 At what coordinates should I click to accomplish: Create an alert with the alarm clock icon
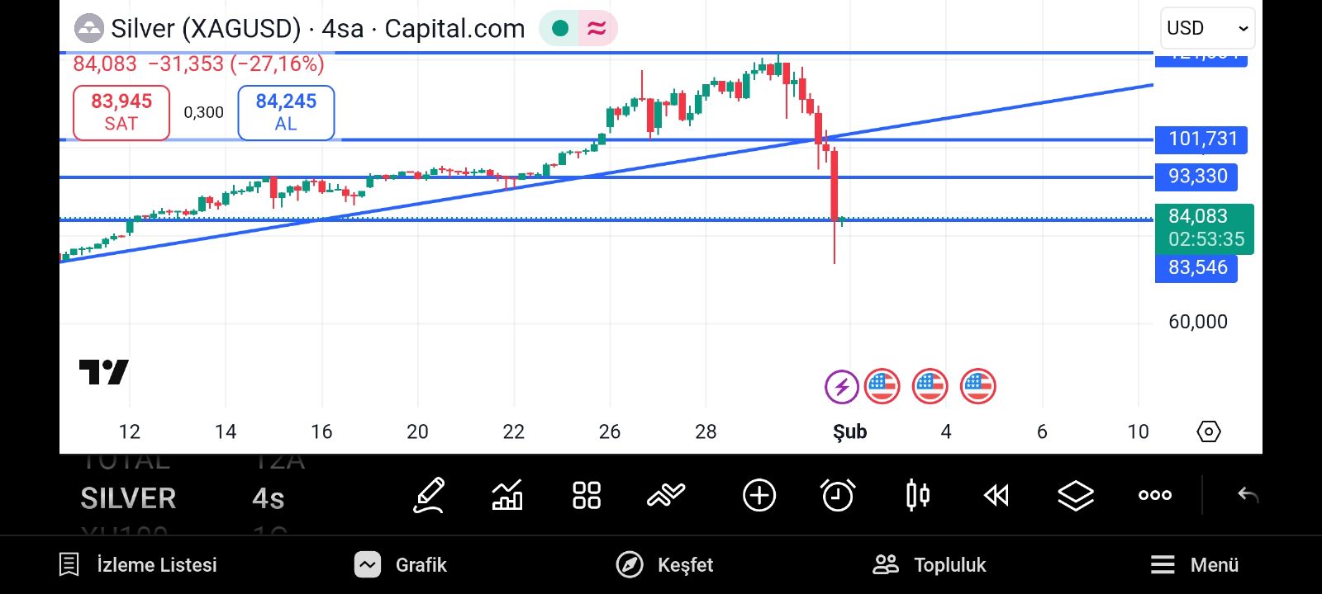[x=838, y=496]
